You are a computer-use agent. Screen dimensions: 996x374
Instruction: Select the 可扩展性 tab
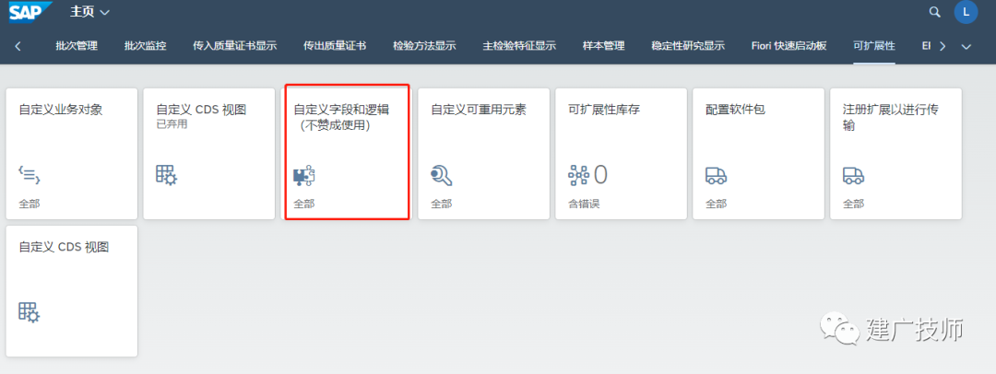click(874, 46)
